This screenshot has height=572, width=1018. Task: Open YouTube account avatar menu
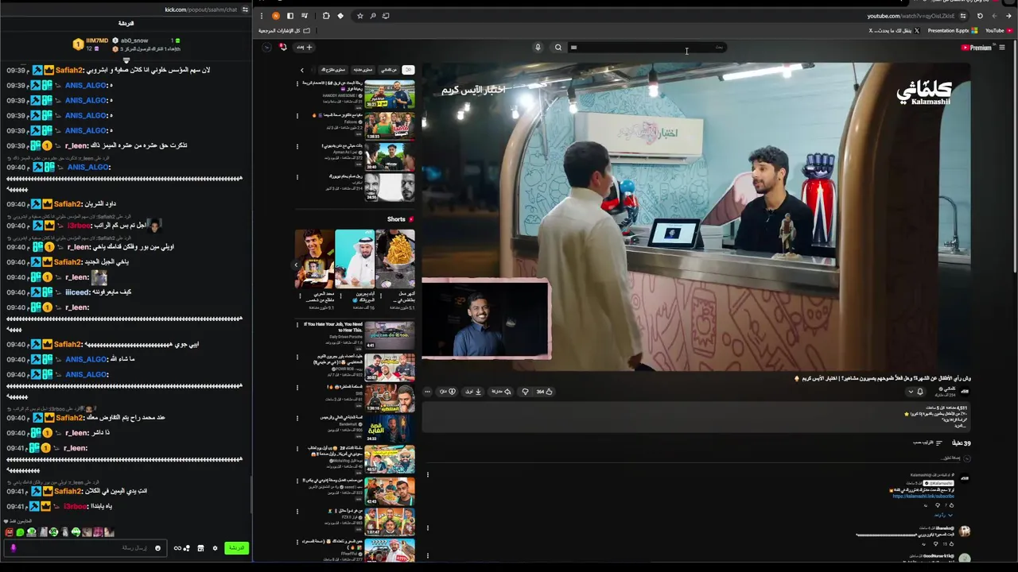266,47
